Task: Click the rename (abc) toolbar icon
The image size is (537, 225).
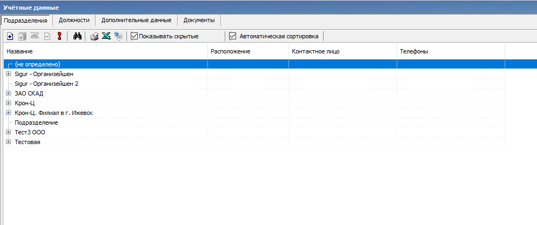Action: point(35,36)
